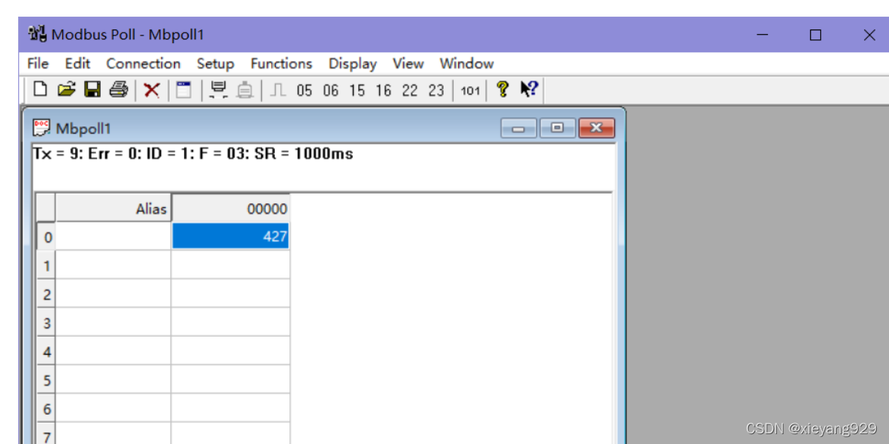This screenshot has width=889, height=444.
Task: Minimize the Mbpoll1 child window
Action: point(518,129)
